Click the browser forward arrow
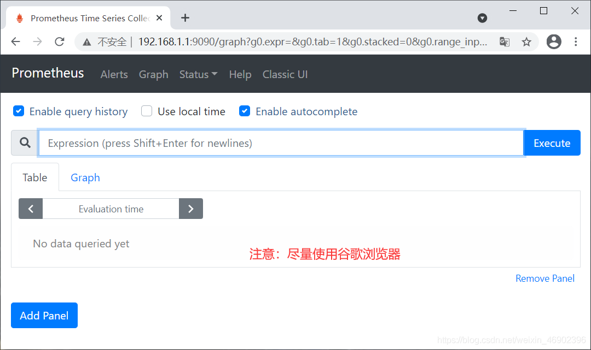Viewport: 591px width, 350px height. click(x=37, y=41)
